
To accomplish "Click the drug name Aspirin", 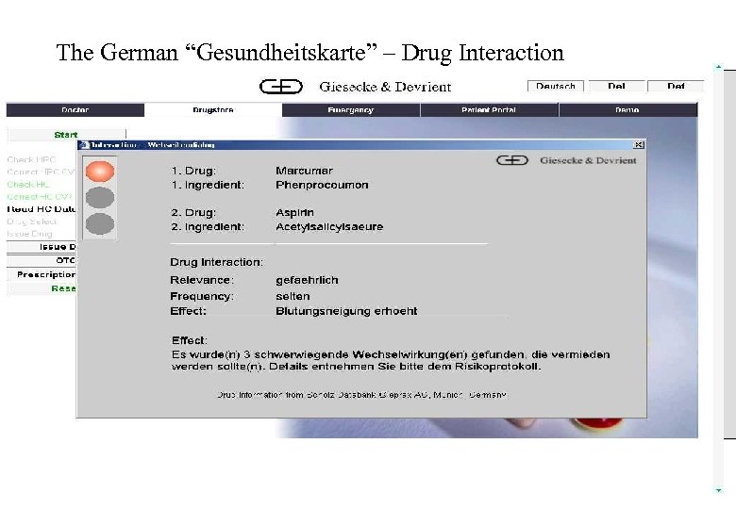I will pyautogui.click(x=294, y=212).
